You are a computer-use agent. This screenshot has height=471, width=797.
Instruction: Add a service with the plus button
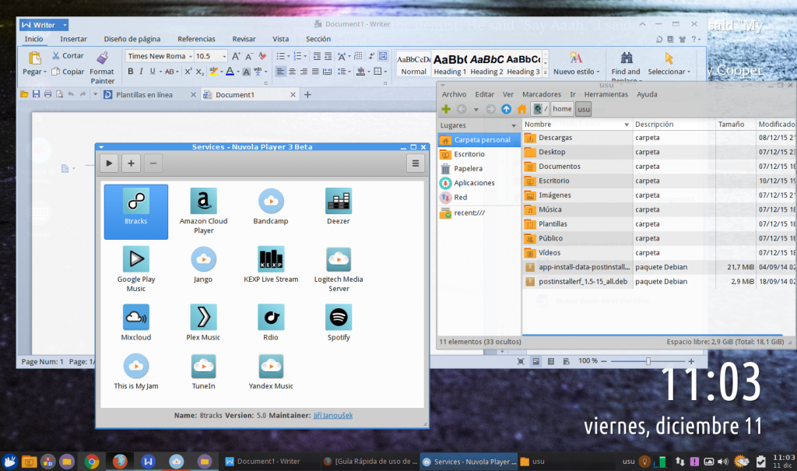(x=131, y=163)
